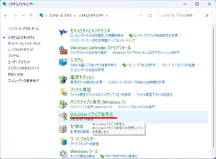Click the search magnifier icon
This screenshot has width=216, height=159.
pyautogui.click(x=207, y=16)
